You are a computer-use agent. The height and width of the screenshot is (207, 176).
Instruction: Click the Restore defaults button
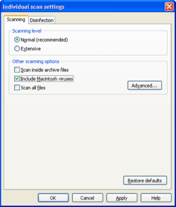[145, 180]
